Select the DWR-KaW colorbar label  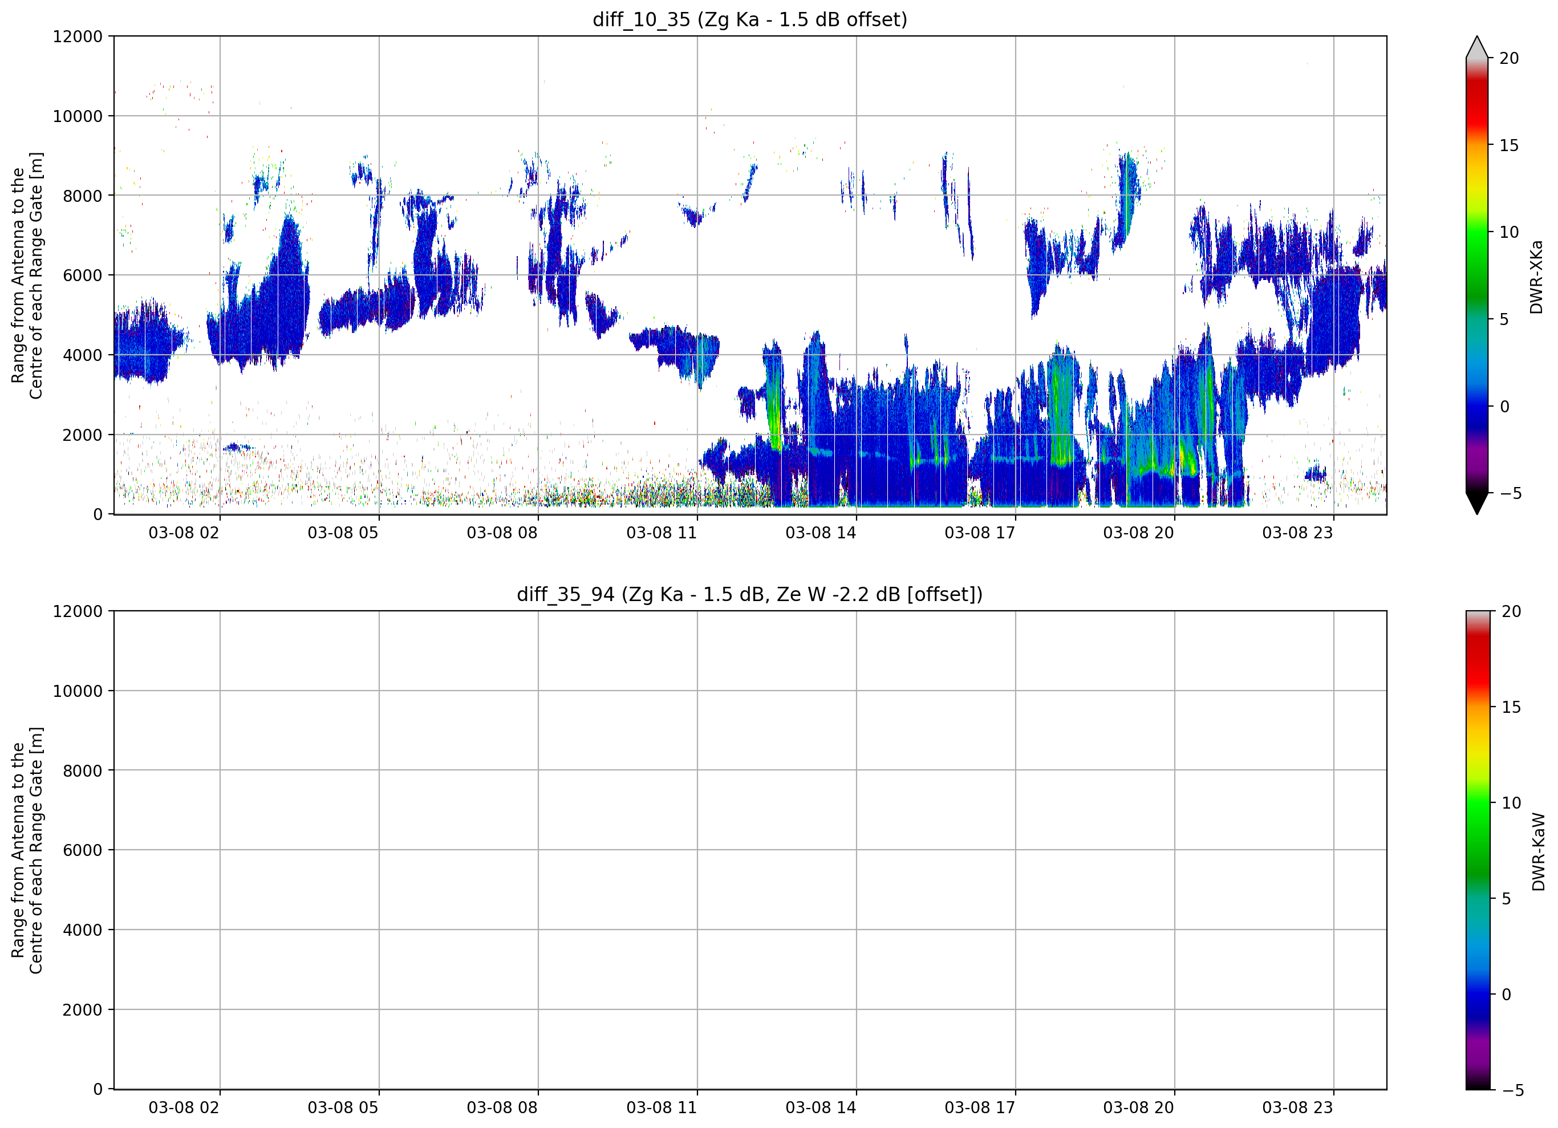coord(1537,852)
